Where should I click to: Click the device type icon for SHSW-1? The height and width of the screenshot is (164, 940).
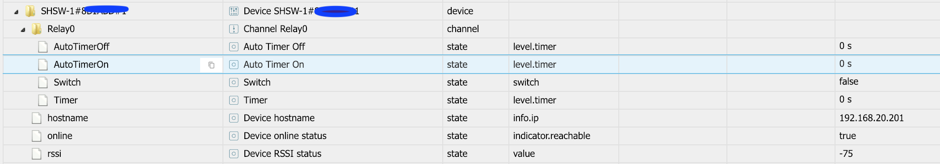pyautogui.click(x=234, y=11)
